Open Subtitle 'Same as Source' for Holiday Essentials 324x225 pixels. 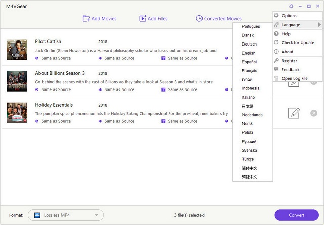182,121
